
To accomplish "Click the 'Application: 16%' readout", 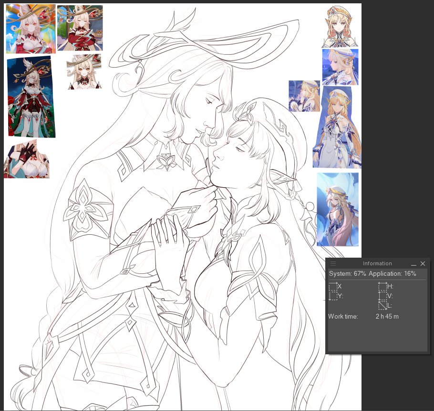I will click(x=393, y=274).
